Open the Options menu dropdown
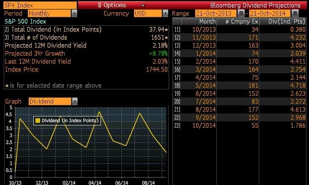The height and width of the screenshot is (185, 309). [x=143, y=5]
